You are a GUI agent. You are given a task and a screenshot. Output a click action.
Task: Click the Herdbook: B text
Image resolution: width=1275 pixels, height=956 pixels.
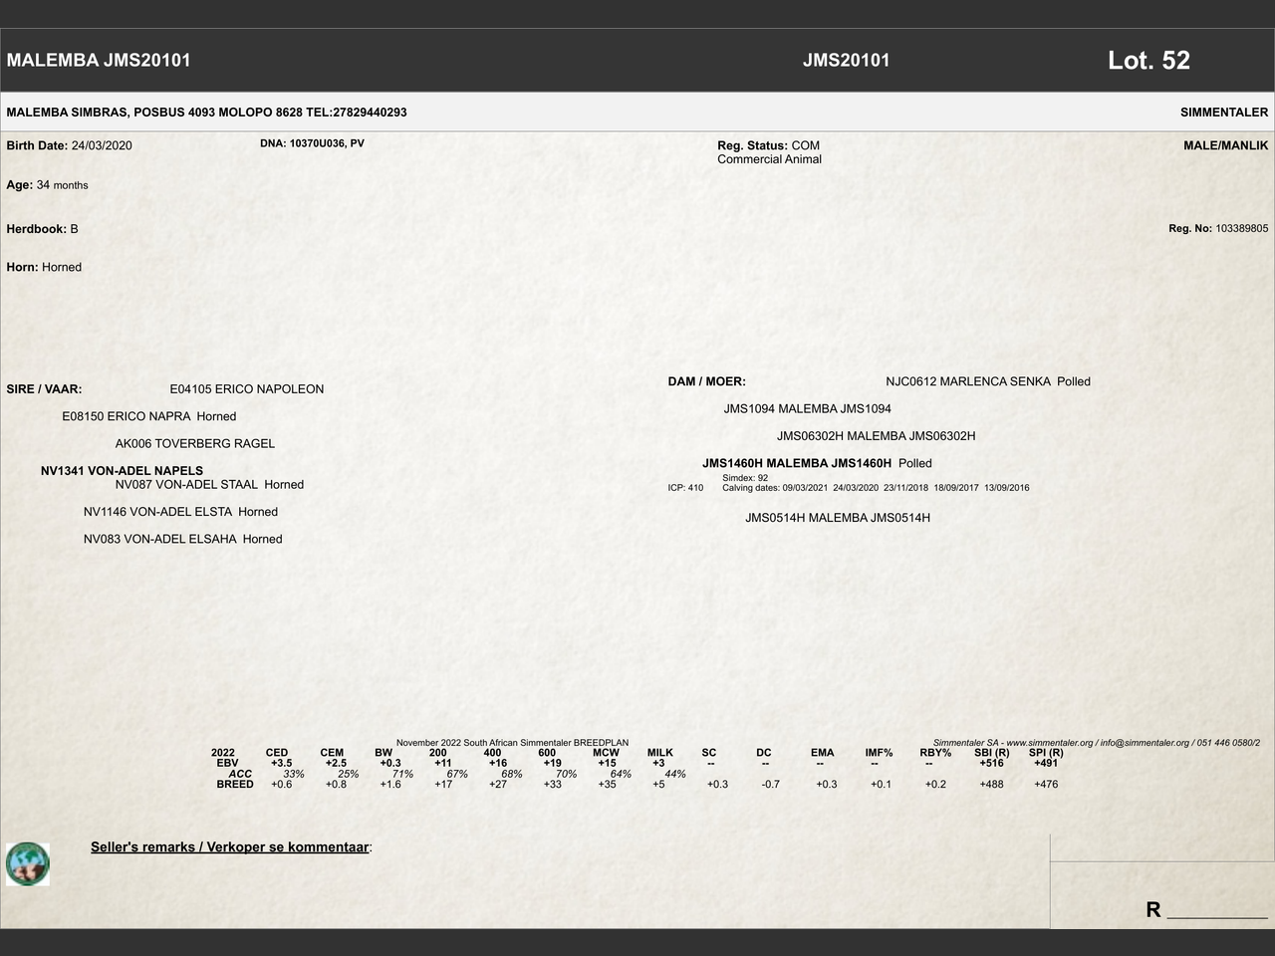click(x=42, y=229)
